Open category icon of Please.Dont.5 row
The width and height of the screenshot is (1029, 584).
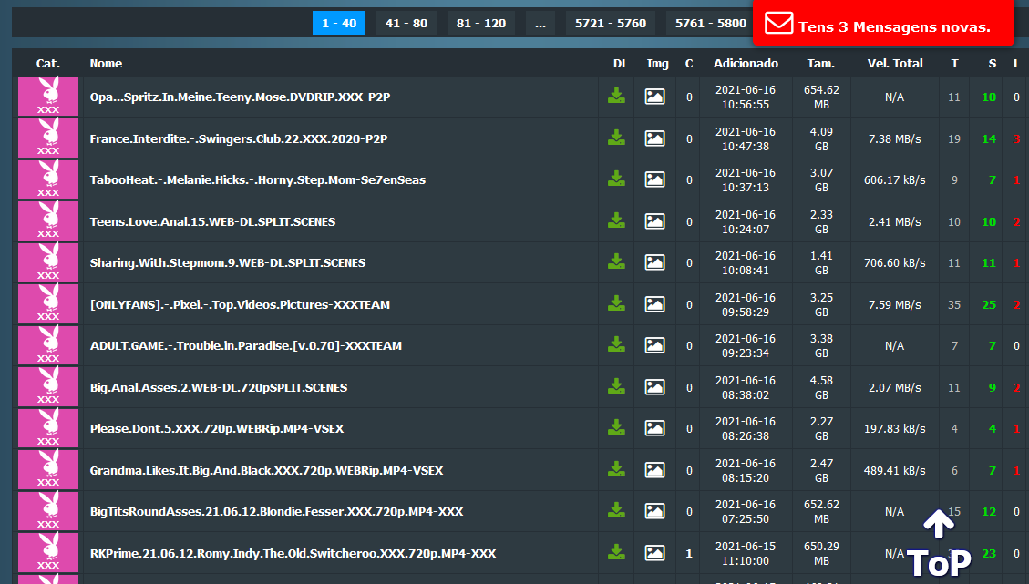(48, 428)
